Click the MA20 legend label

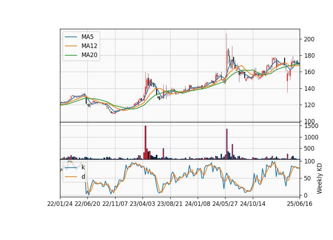(x=89, y=55)
